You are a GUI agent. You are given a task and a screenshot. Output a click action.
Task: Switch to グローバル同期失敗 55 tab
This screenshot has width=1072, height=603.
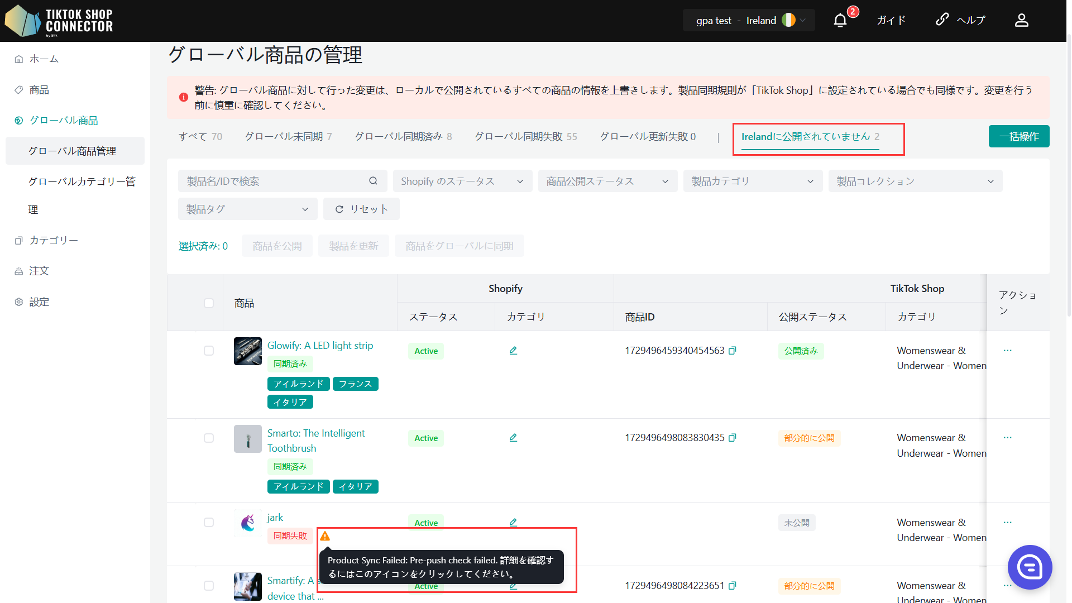[526, 137]
